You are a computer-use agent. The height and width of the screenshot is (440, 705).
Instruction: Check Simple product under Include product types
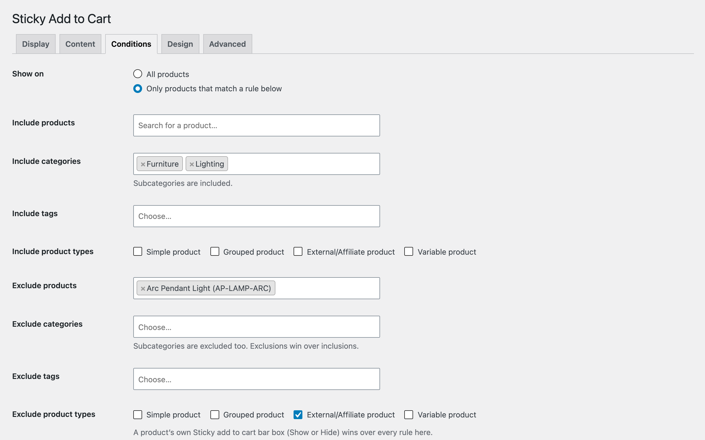(x=137, y=251)
